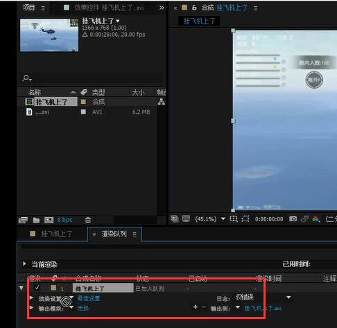Toggle the viewer lock icon
The height and width of the screenshot is (328, 337).
(194, 8)
